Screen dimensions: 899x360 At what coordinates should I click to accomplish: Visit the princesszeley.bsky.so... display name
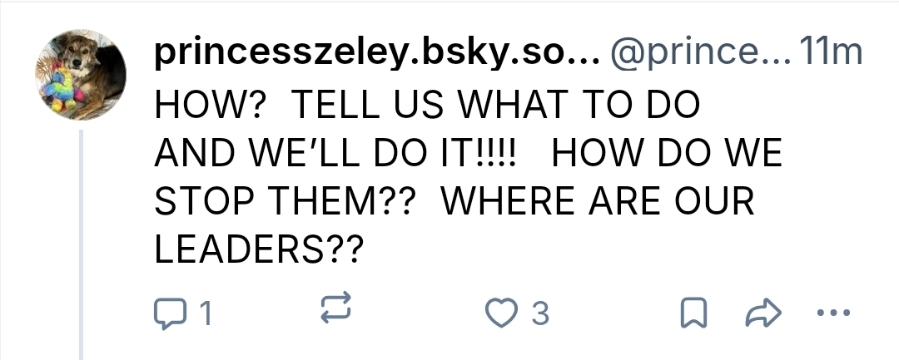373,54
